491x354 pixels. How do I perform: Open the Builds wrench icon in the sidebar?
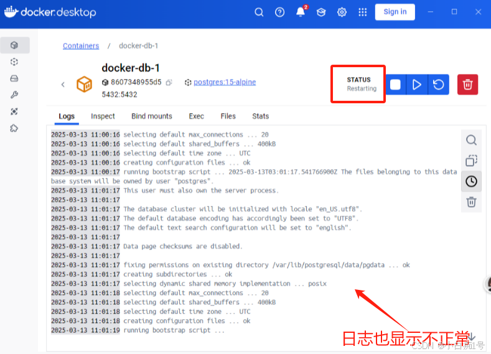click(14, 95)
